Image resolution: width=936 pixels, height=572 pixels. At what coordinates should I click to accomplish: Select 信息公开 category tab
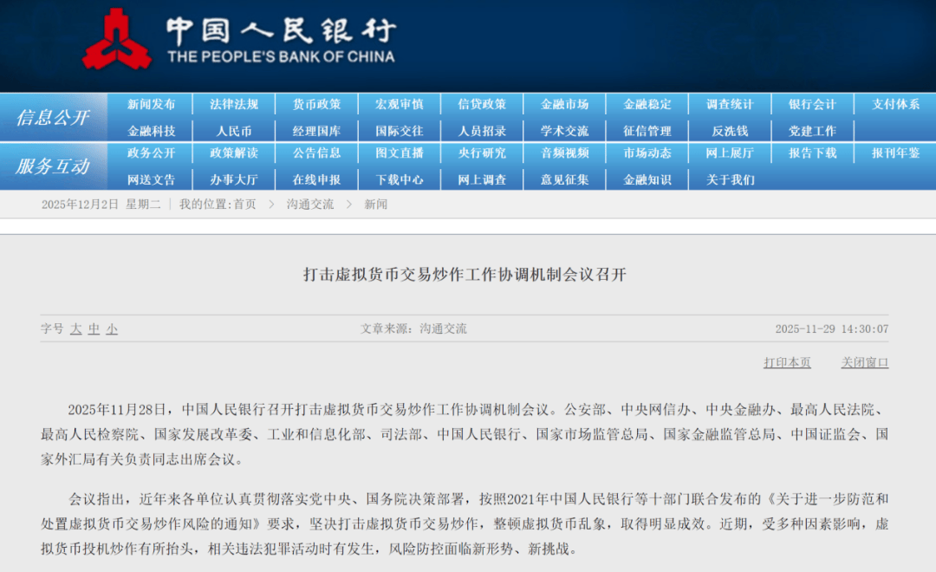53,118
